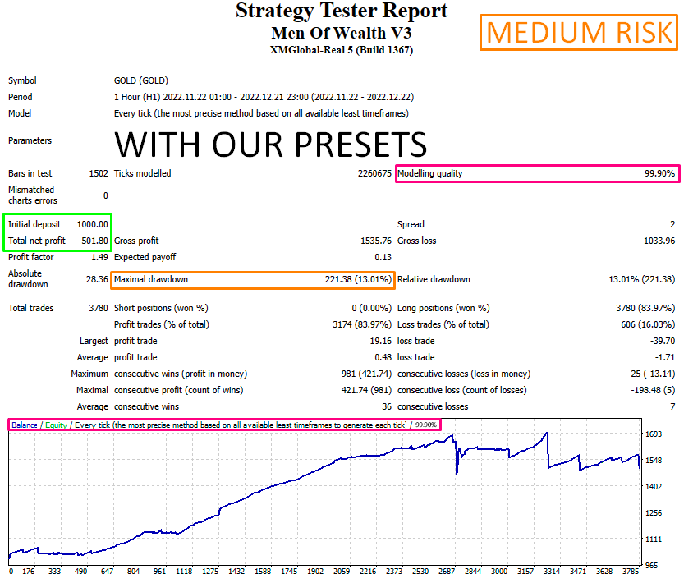Viewport: 693px width, 583px height.
Task: Select the Men Of Wealth V3 heading
Action: [x=342, y=33]
